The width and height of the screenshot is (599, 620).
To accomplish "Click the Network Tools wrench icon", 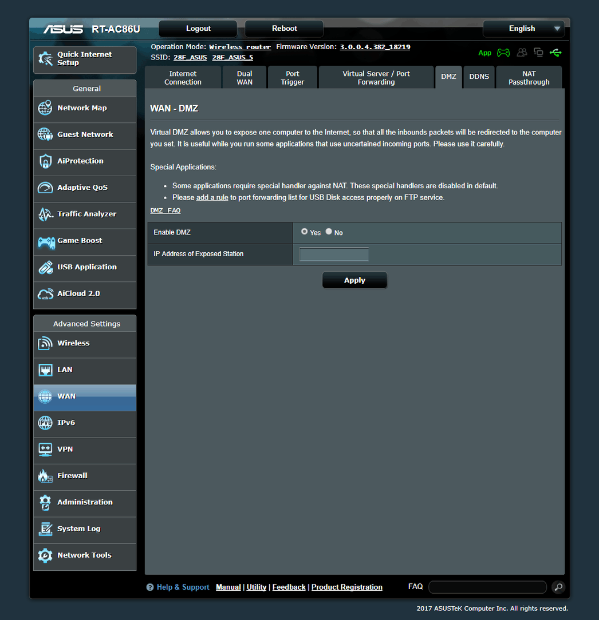I will [x=45, y=555].
